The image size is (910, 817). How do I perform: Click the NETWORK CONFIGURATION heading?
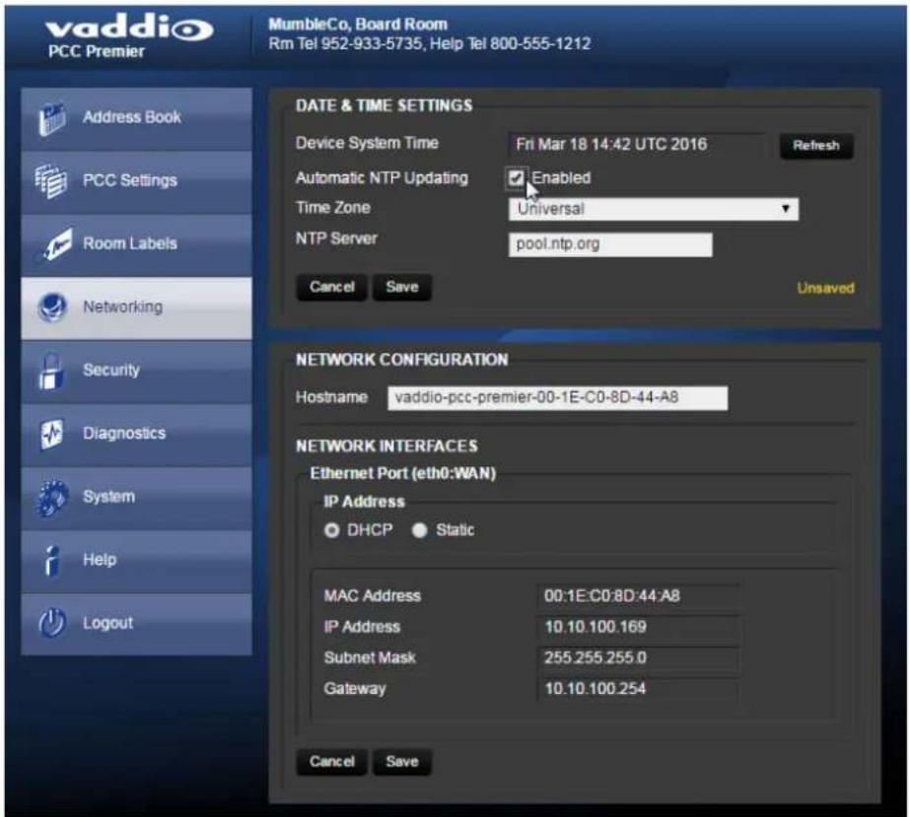point(401,360)
